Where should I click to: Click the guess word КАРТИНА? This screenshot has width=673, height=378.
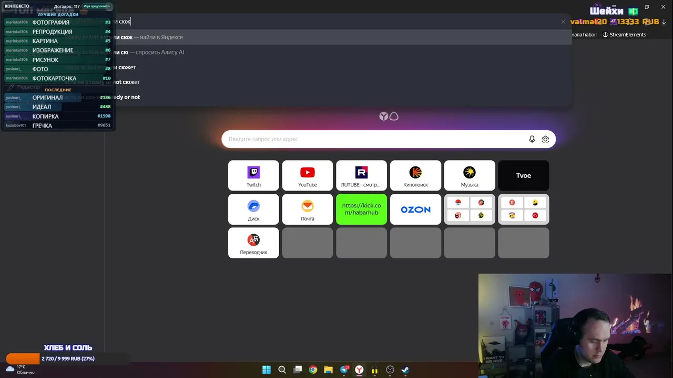coord(45,41)
